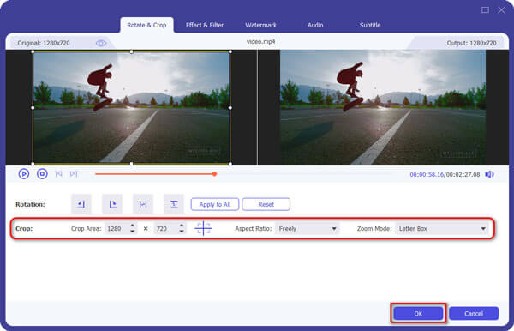The image size is (514, 331).
Task: Switch to the Effect & Filter tab
Action: pos(205,25)
